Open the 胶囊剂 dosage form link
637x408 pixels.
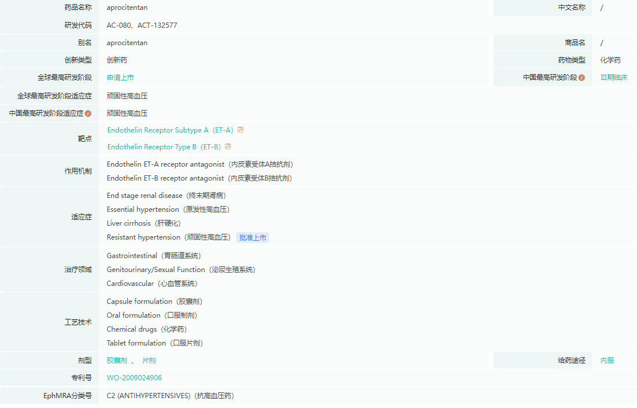pyautogui.click(x=117, y=361)
